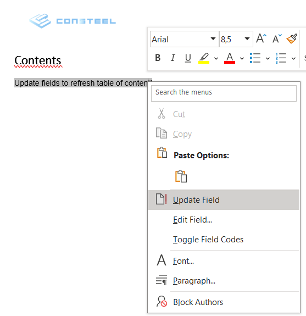Click the Format Painter brush icon

coord(292,38)
